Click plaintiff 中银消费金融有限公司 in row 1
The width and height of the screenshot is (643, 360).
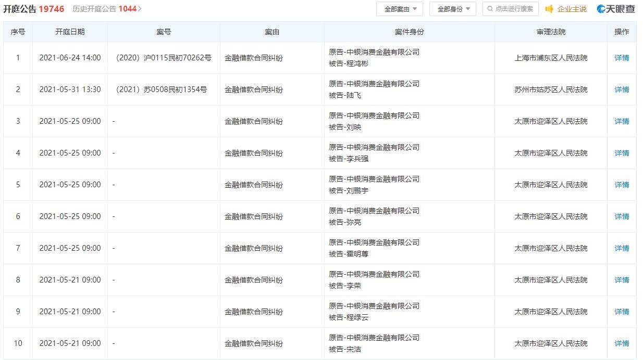click(382, 52)
